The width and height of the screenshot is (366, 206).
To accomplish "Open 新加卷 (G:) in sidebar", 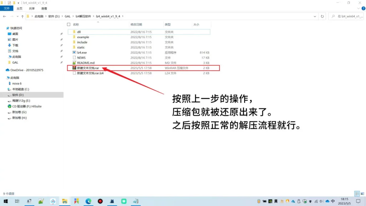I will pyautogui.click(x=19, y=112).
